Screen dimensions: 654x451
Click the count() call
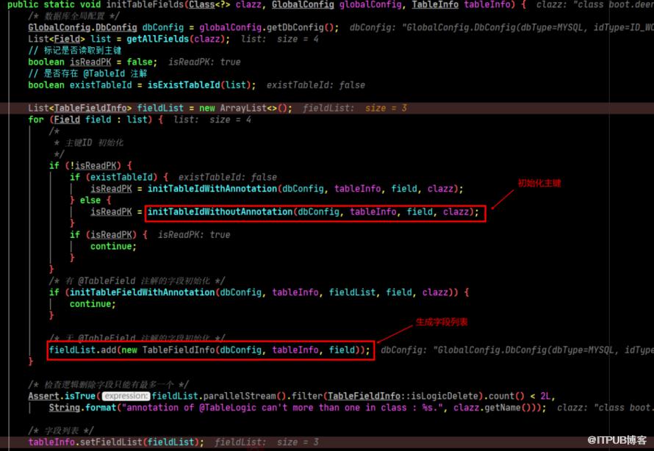click(x=506, y=396)
